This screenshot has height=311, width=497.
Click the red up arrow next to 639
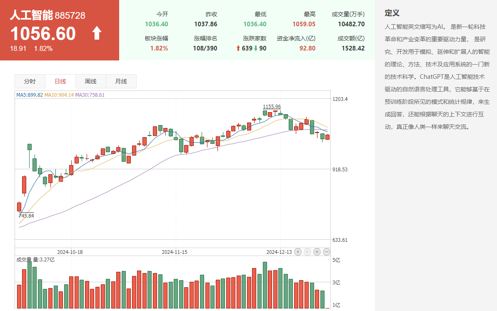coord(238,48)
